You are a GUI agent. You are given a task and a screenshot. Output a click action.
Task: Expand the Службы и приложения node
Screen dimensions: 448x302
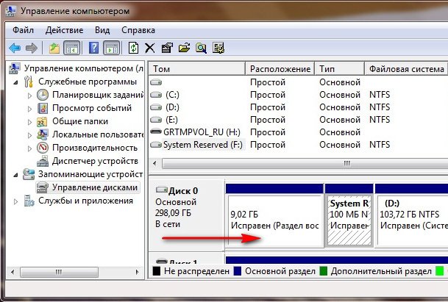click(x=18, y=201)
